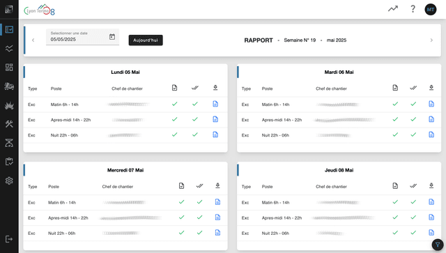The image size is (446, 253).
Task: Open the help question mark icon
Action: (413, 9)
